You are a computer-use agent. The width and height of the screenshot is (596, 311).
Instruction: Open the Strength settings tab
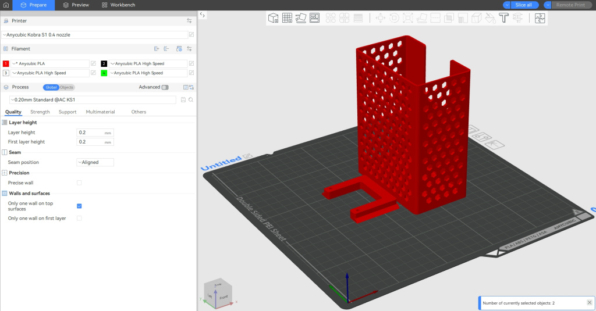tap(40, 112)
